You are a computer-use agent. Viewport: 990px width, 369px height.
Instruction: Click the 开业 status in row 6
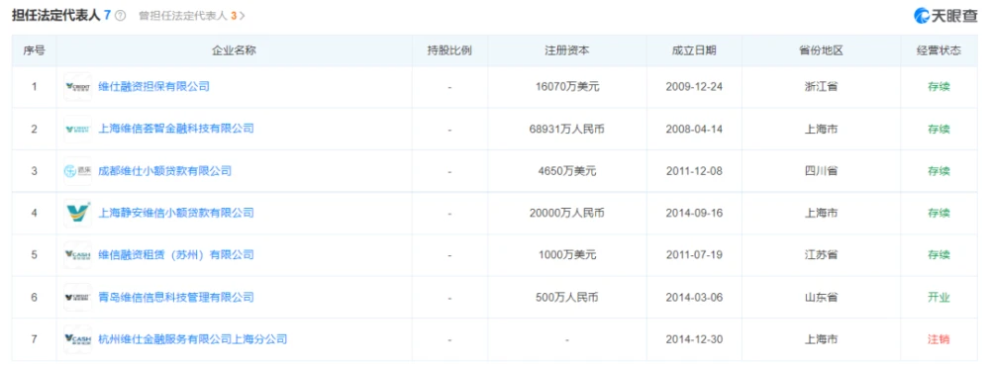[x=939, y=297]
